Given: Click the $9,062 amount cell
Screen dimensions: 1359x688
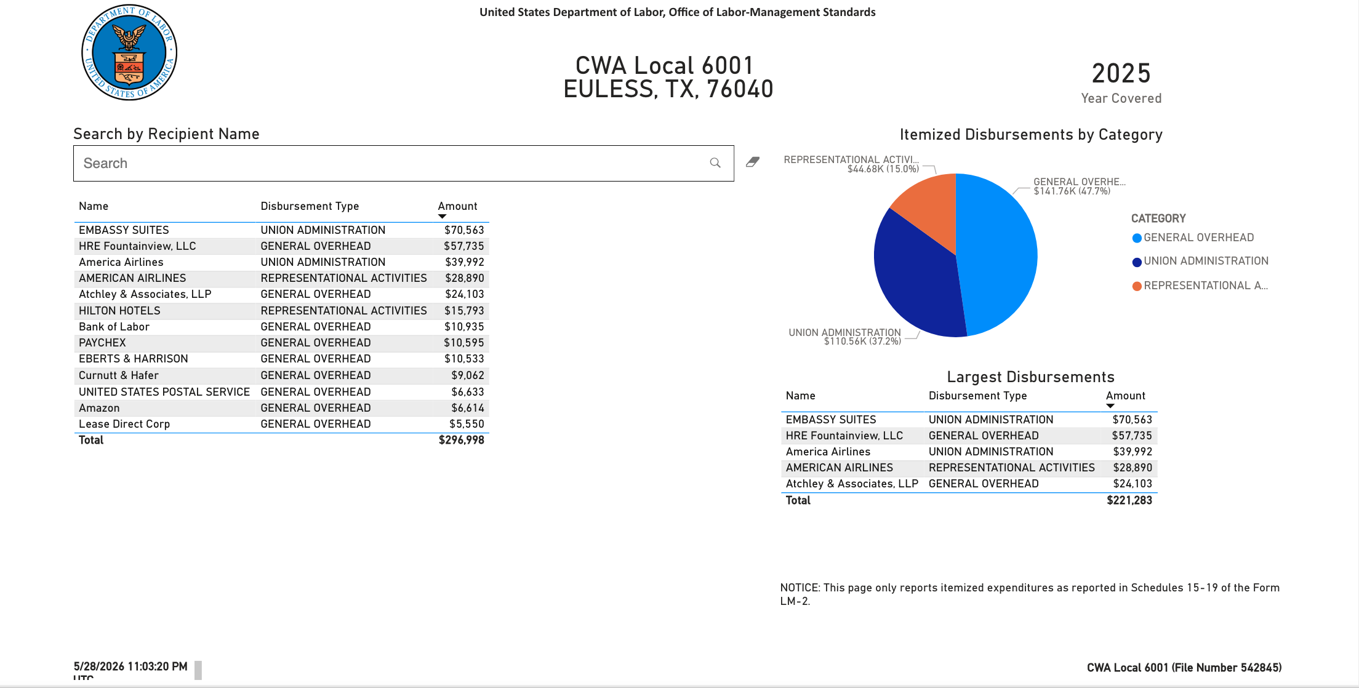Looking at the screenshot, I should coord(468,375).
